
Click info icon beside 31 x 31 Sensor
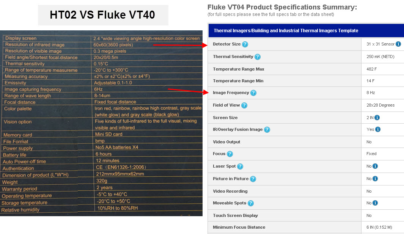[398, 44]
